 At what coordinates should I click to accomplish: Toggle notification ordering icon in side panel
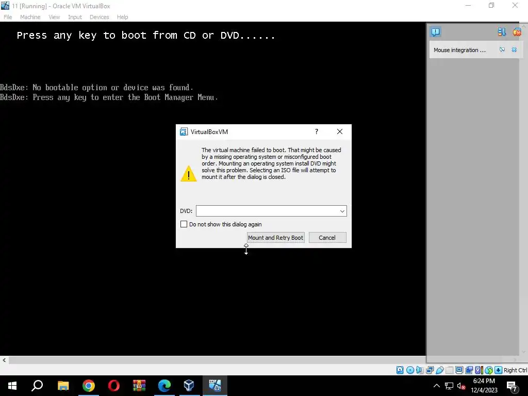click(502, 32)
